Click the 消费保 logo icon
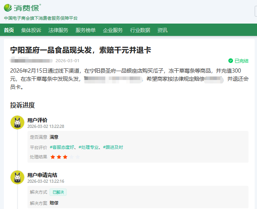Viewport: 257px width, 209px height. (x=8, y=8)
